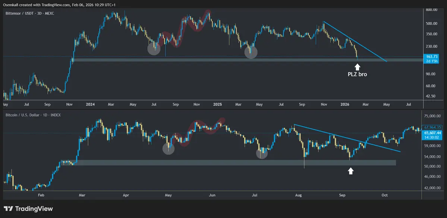Screen dimensions: 447x218
Task: Select the 230.00 price axis label
Action: click(x=431, y=46)
